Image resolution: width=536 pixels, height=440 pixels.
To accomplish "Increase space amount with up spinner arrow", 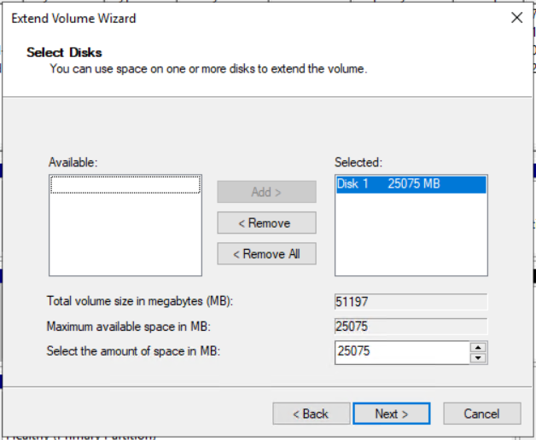I will click(478, 346).
